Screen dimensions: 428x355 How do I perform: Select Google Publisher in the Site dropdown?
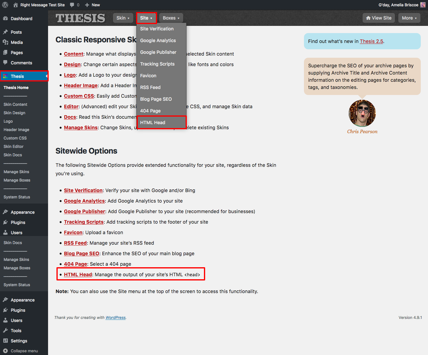click(x=162, y=52)
